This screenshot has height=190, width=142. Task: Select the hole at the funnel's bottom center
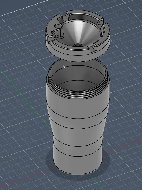[x=78, y=45]
